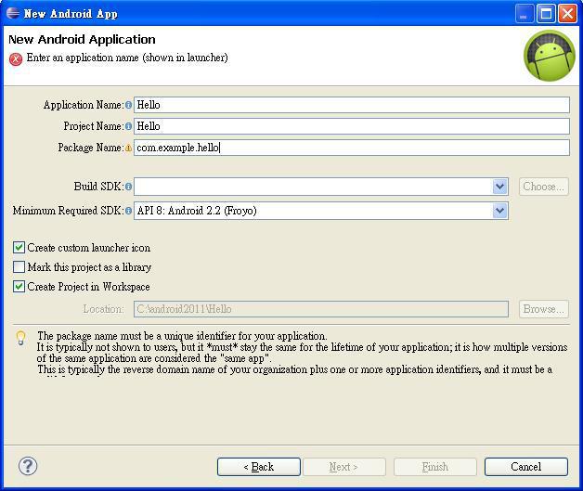This screenshot has height=491, width=583.
Task: Cancel the new Android app wizard
Action: coord(525,467)
